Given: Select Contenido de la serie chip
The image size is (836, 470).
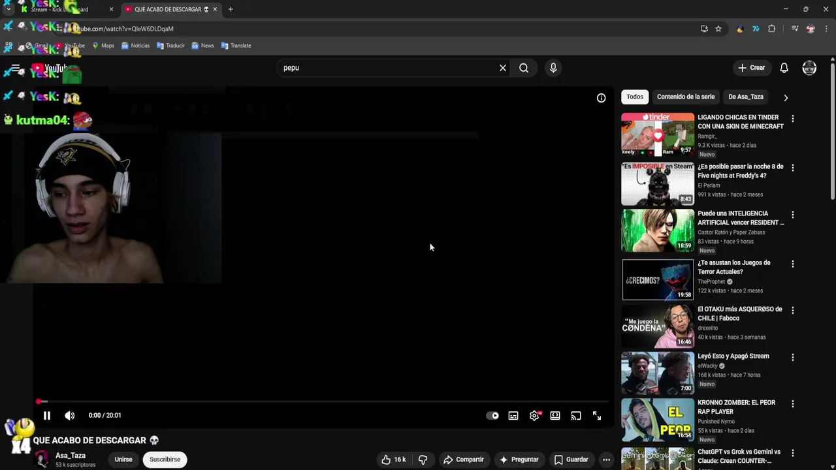Looking at the screenshot, I should (686, 97).
